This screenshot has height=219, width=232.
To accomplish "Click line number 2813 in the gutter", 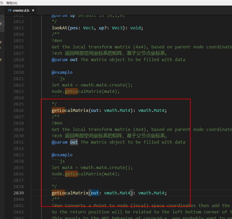I will pos(19,28).
